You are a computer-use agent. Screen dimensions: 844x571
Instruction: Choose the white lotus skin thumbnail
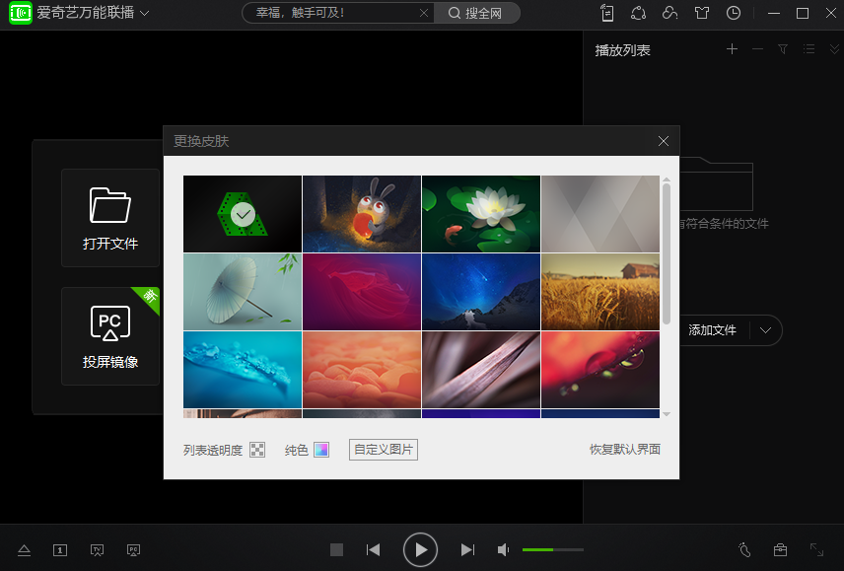tap(481, 213)
